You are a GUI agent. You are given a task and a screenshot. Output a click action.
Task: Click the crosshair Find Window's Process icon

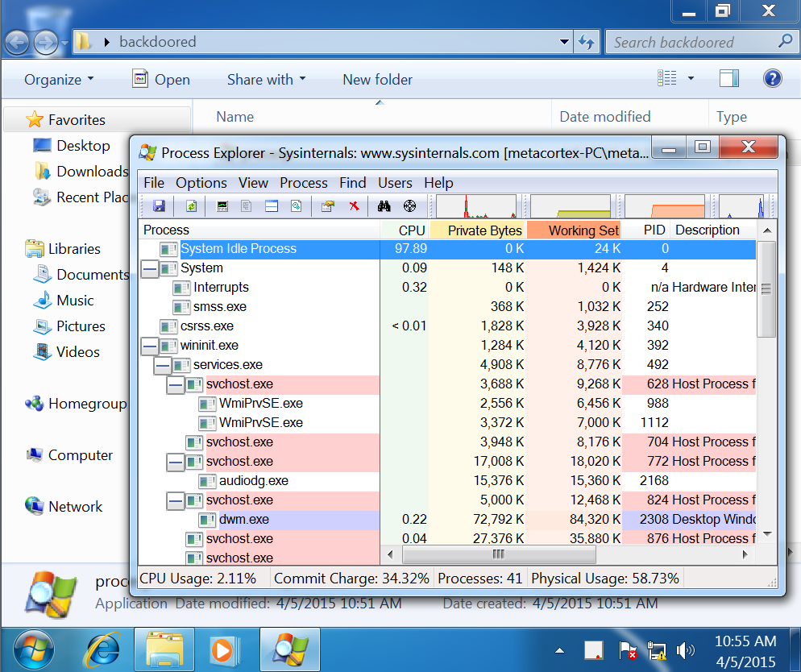coord(409,206)
